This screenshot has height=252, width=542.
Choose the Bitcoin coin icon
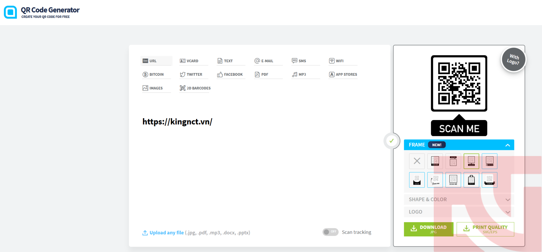145,75
